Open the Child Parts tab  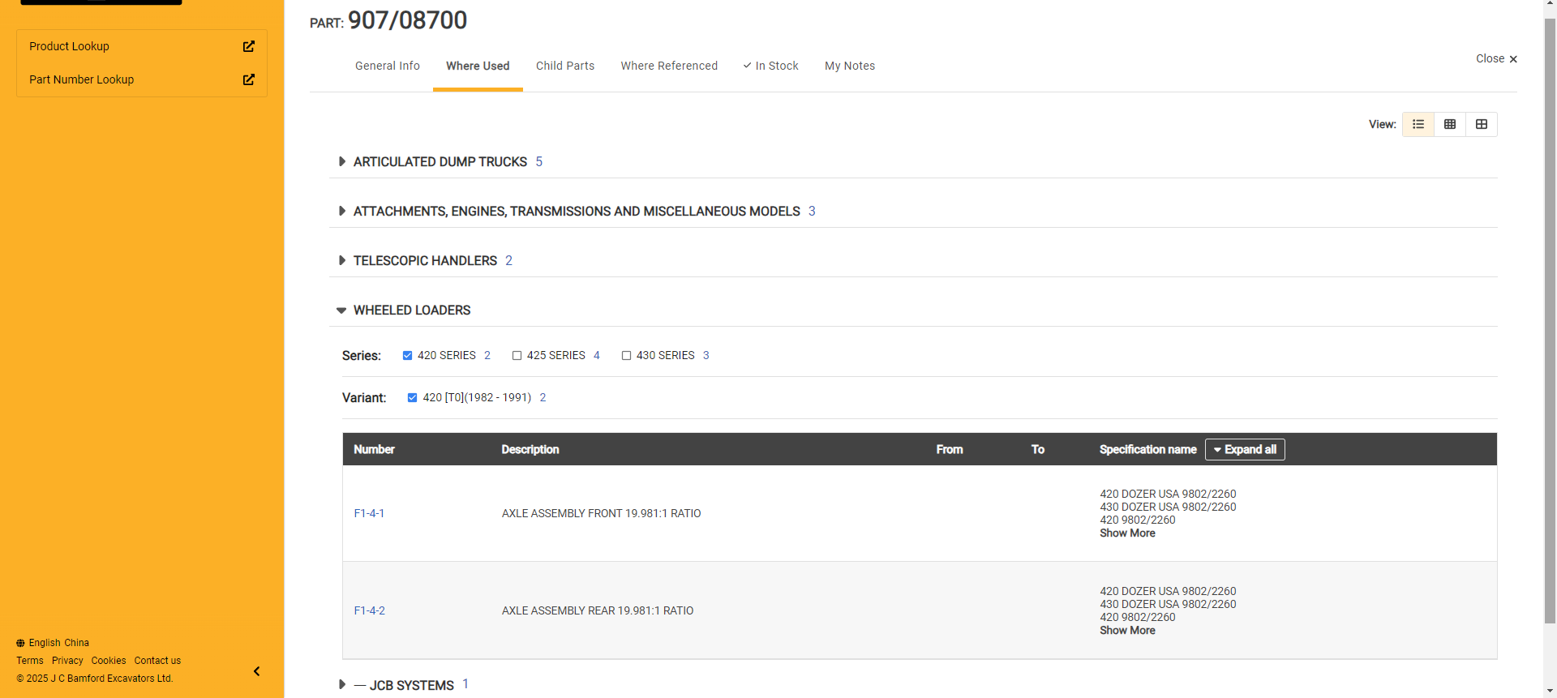(x=565, y=66)
